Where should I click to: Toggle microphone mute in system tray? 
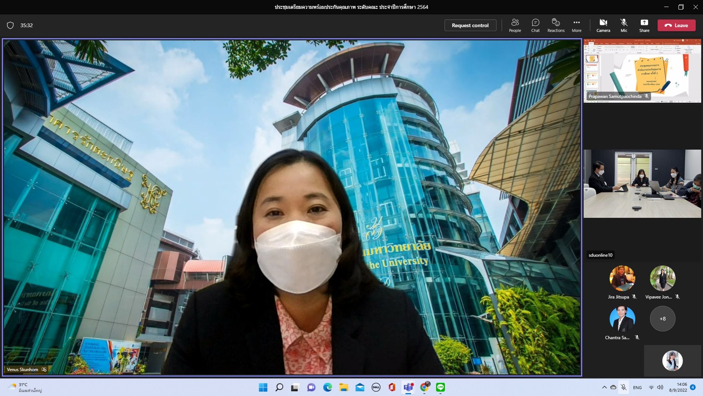(x=623, y=387)
